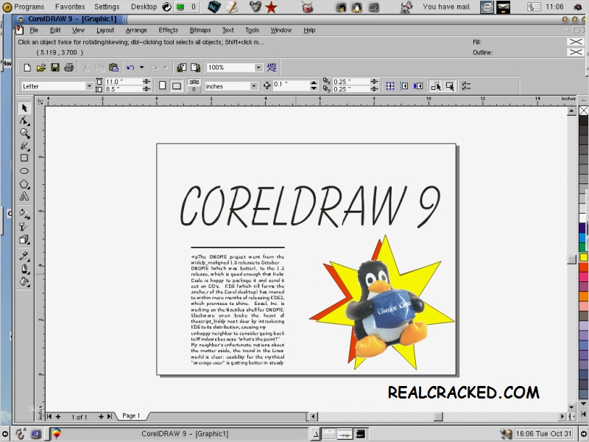Select the Interactive Transparency tool

(x=24, y=226)
